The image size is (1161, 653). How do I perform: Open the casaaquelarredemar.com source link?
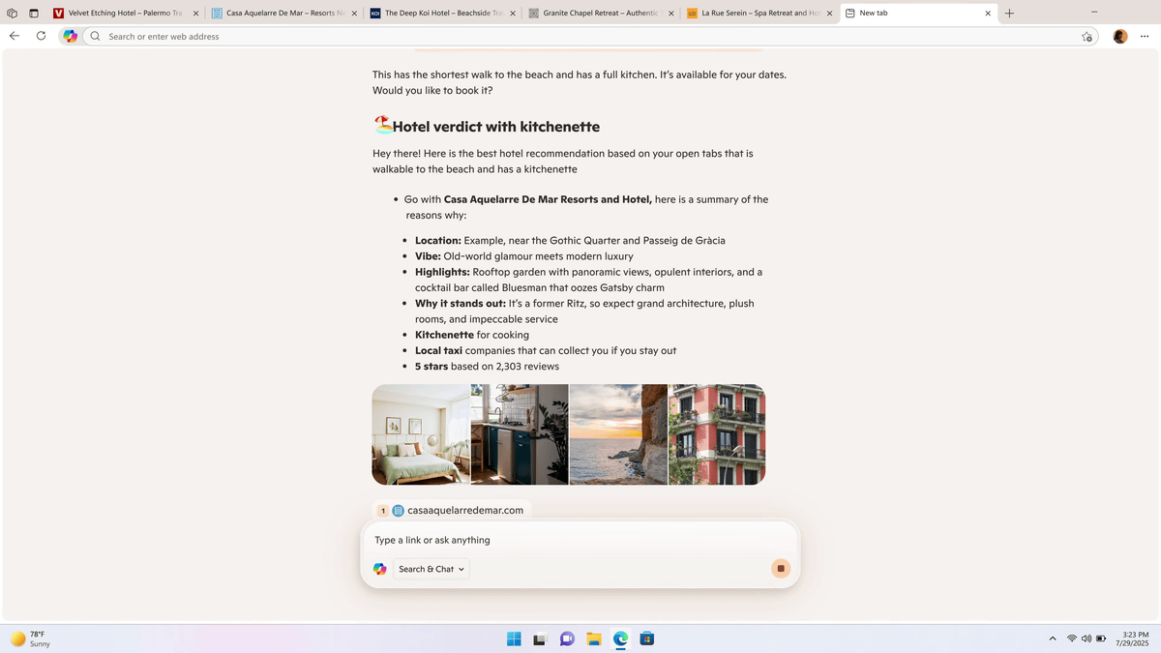coord(465,510)
